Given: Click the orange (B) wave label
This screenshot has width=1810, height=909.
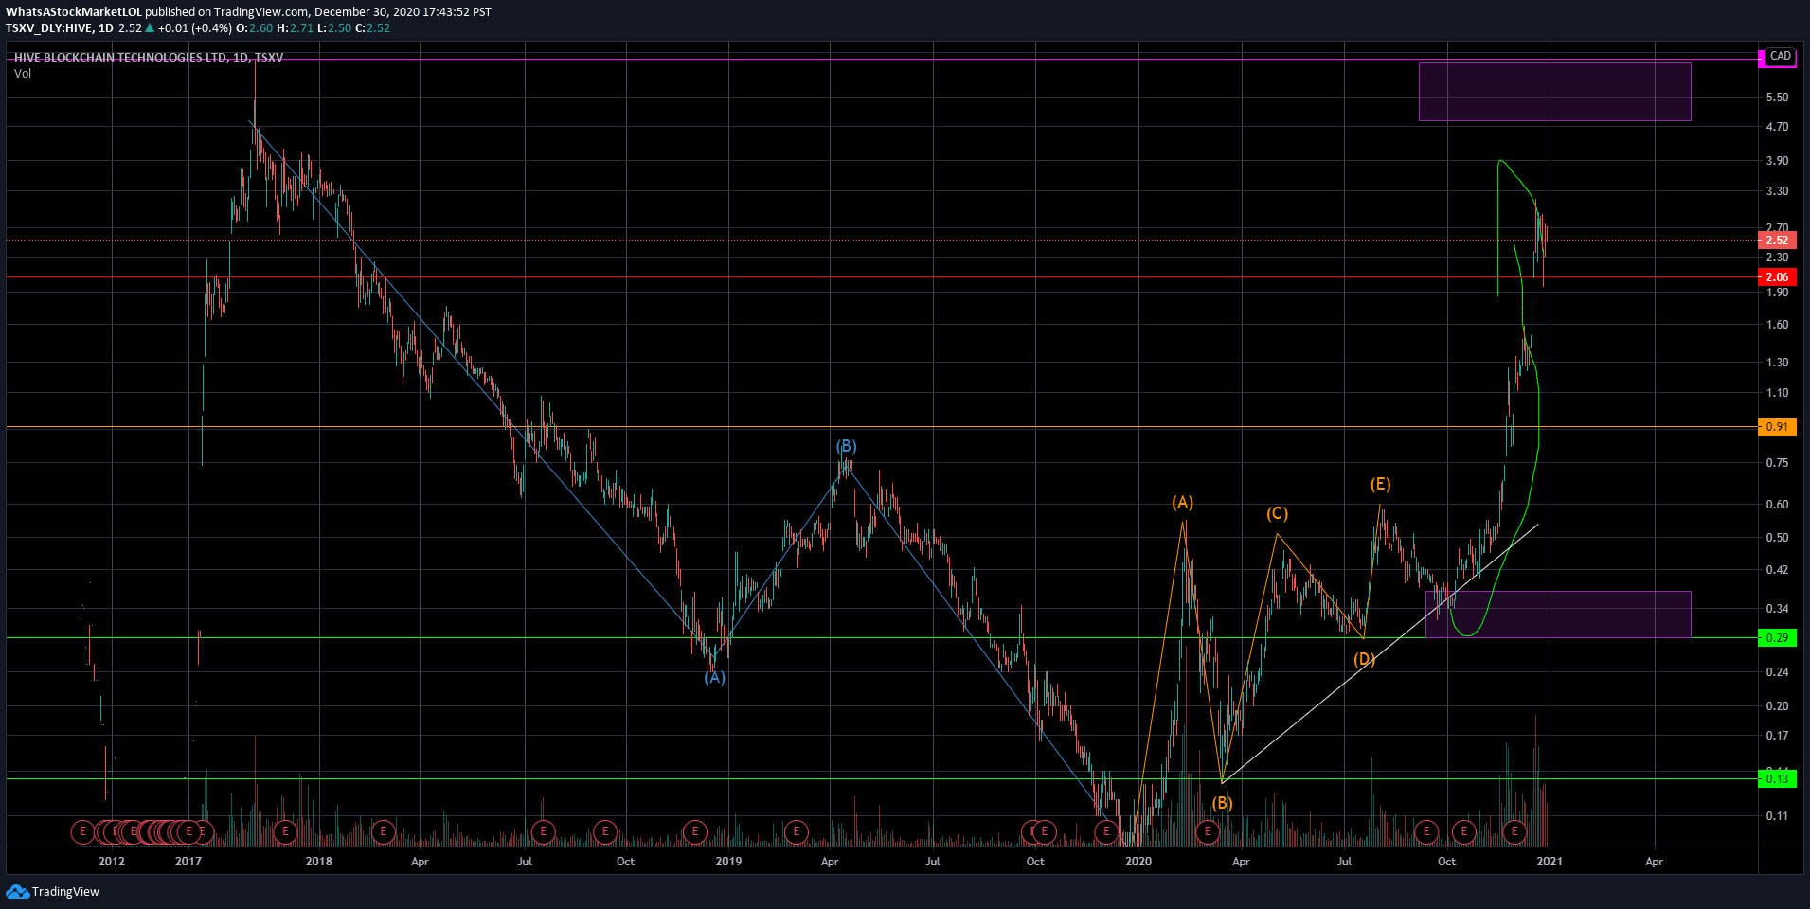Looking at the screenshot, I should (1222, 803).
